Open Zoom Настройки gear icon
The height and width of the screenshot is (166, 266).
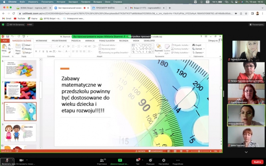point(163,160)
